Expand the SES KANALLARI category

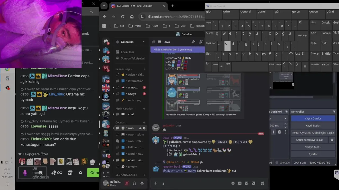[x=127, y=175]
